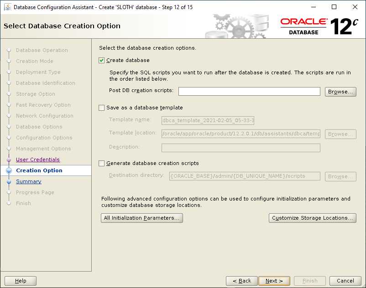Viewport: 366px width, 288px height.
Task: Click the Fast Recovery Option step label
Action: pyautogui.click(x=43, y=105)
